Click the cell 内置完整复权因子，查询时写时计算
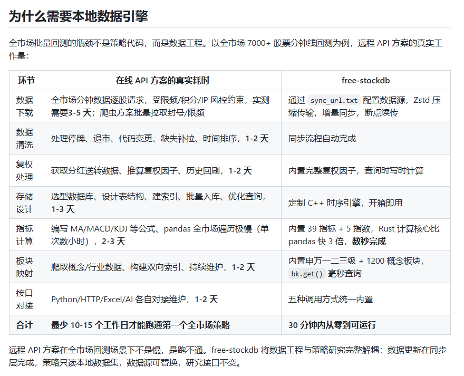The height and width of the screenshot is (376, 464). click(366, 170)
